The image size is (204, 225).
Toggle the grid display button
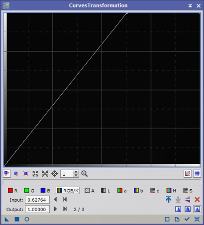[x=197, y=174]
